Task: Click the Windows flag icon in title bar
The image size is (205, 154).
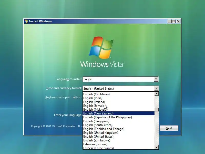Action: click(x=26, y=21)
